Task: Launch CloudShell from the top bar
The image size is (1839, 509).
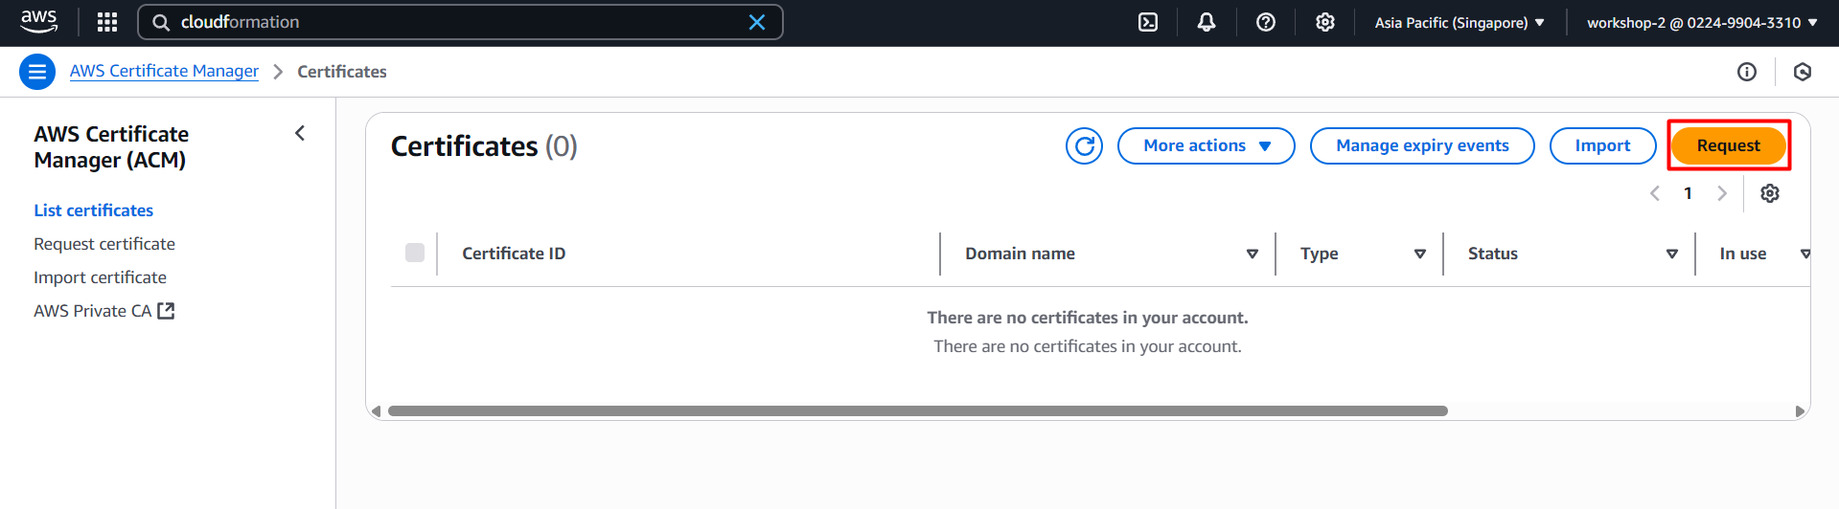Action: click(1147, 22)
